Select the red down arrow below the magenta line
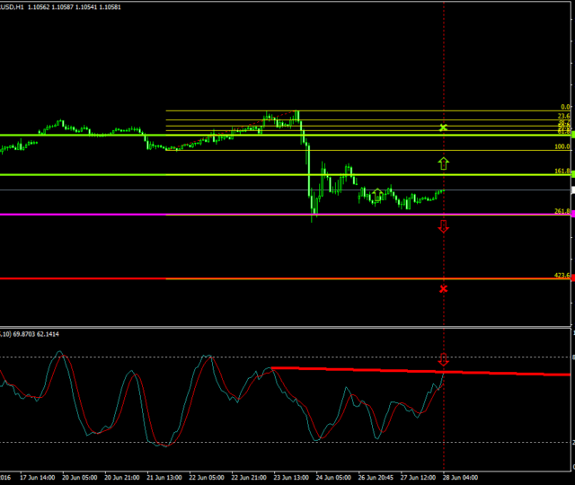This screenshot has height=485, width=575. (443, 226)
